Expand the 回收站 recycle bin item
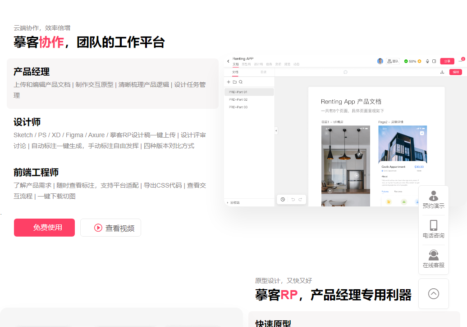This screenshot has height=327, width=467. 233,202
